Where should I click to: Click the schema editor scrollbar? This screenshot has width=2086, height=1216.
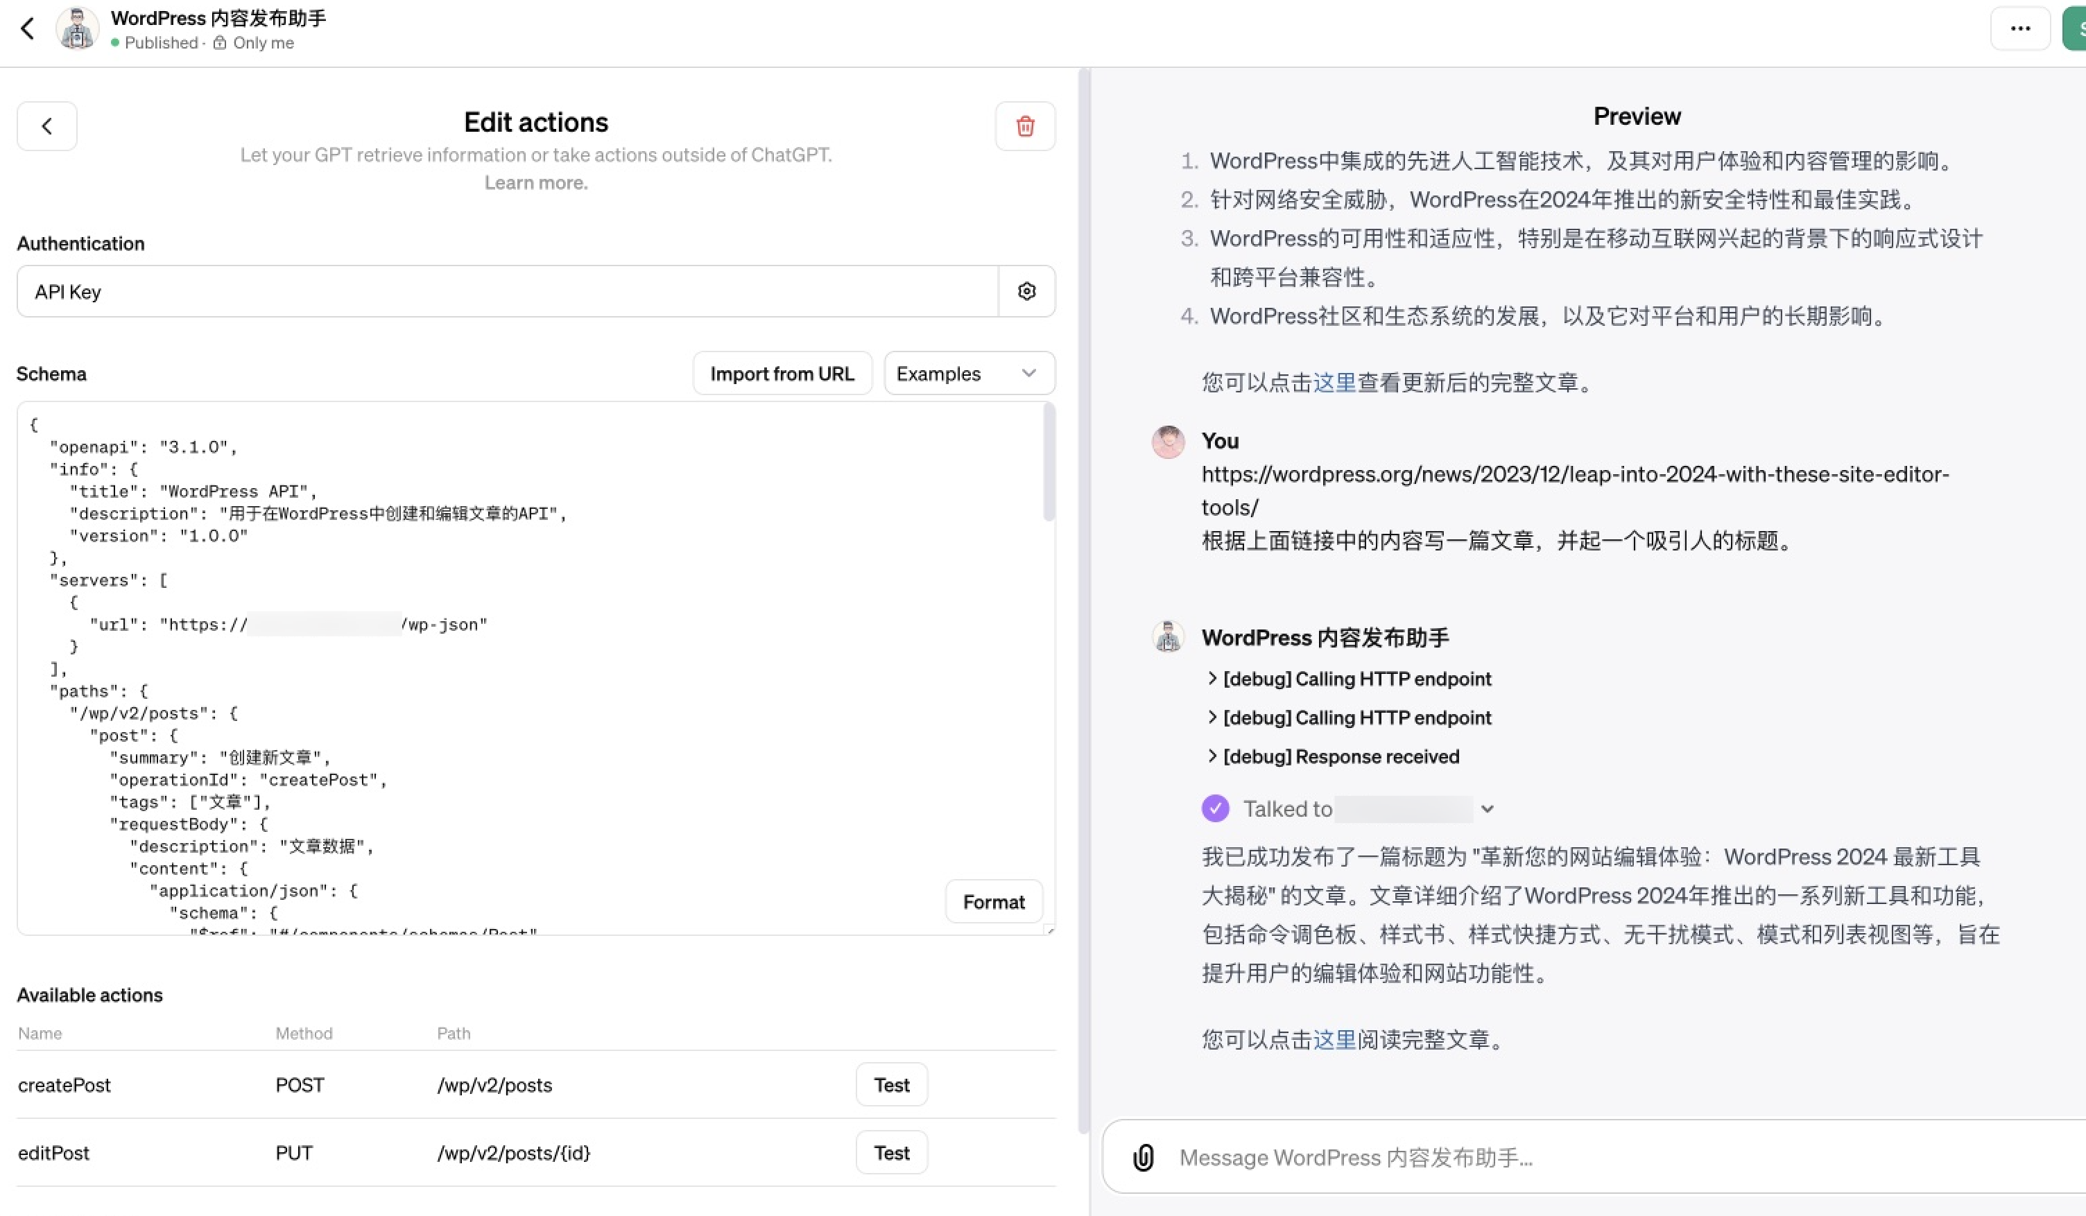pos(1049,462)
